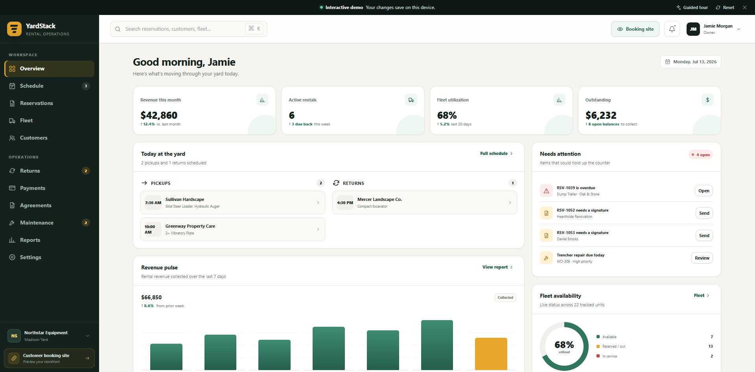755x372 pixels.
Task: Click the Collected legend chip
Action: pyautogui.click(x=505, y=298)
